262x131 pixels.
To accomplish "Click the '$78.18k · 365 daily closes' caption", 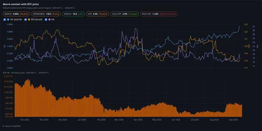I will click(x=26, y=73).
